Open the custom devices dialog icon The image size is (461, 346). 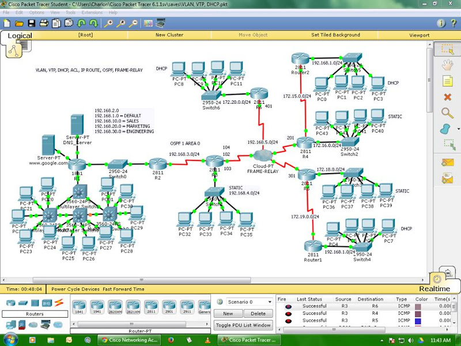coord(161,23)
